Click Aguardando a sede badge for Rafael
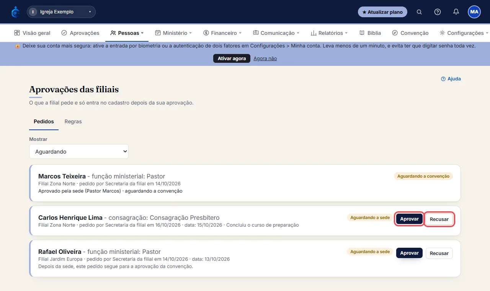This screenshot has width=490, height=291. 370,252
